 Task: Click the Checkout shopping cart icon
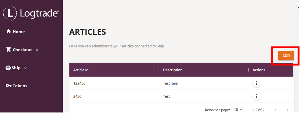point(8,50)
